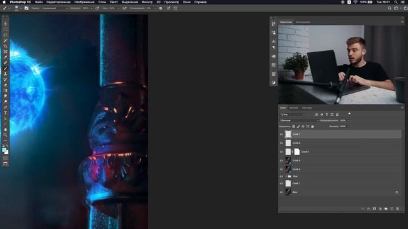408x229 pixels.
Task: Open the Apple menu
Action: [x=4, y=2]
